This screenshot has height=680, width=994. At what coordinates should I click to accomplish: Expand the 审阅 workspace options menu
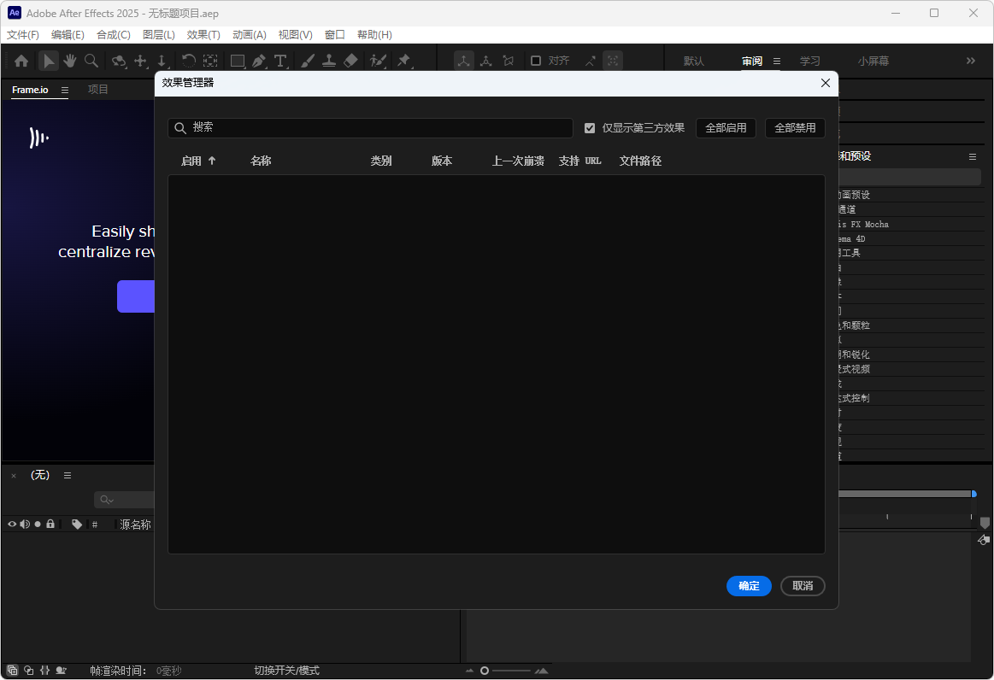[776, 61]
